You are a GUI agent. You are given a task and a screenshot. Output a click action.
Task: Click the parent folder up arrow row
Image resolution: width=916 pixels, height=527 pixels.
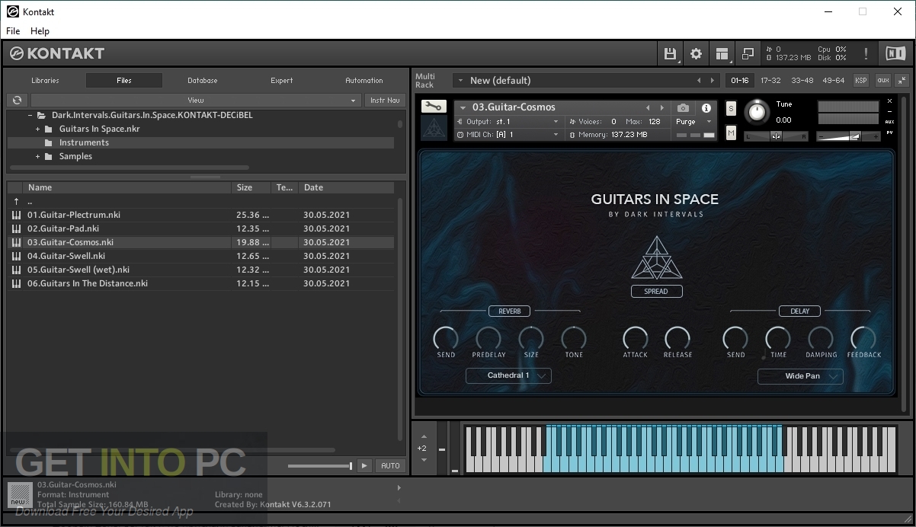pyautogui.click(x=200, y=201)
